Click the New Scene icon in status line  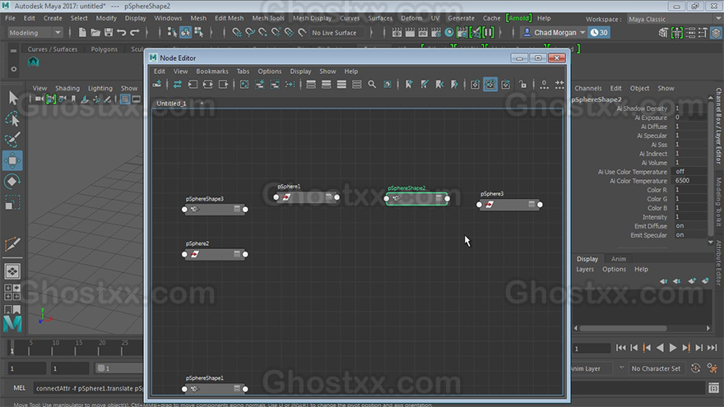pyautogui.click(x=82, y=32)
